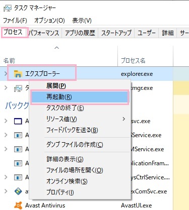Click the MService.exe process name cell
Image resolution: width=189 pixels, height=210 pixels.
pyautogui.click(x=148, y=149)
